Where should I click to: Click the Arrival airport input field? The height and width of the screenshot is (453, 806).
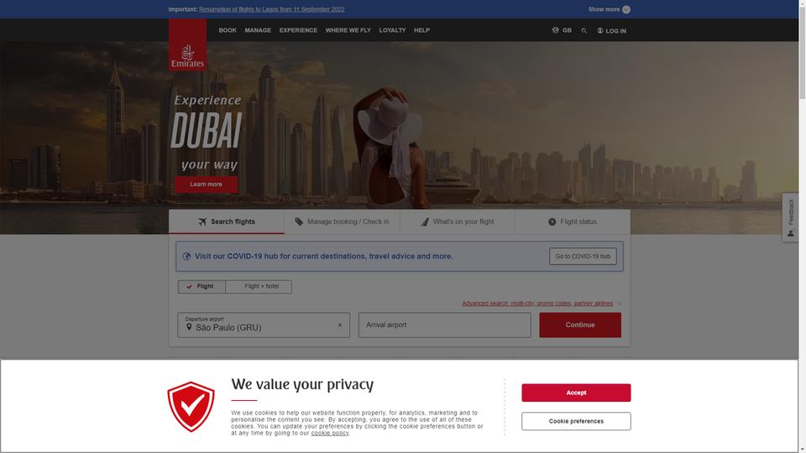click(x=445, y=325)
